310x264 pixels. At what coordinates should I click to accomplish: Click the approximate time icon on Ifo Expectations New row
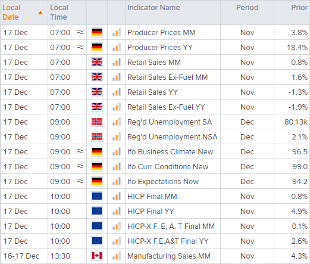pyautogui.click(x=80, y=181)
